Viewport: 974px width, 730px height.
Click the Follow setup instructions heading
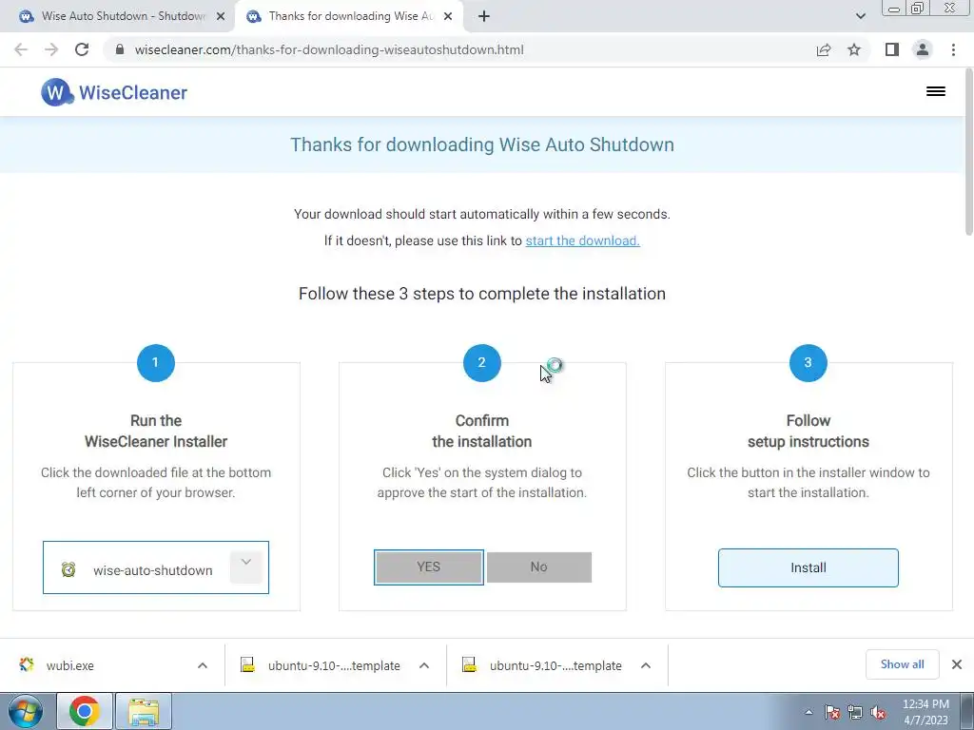pyautogui.click(x=808, y=431)
